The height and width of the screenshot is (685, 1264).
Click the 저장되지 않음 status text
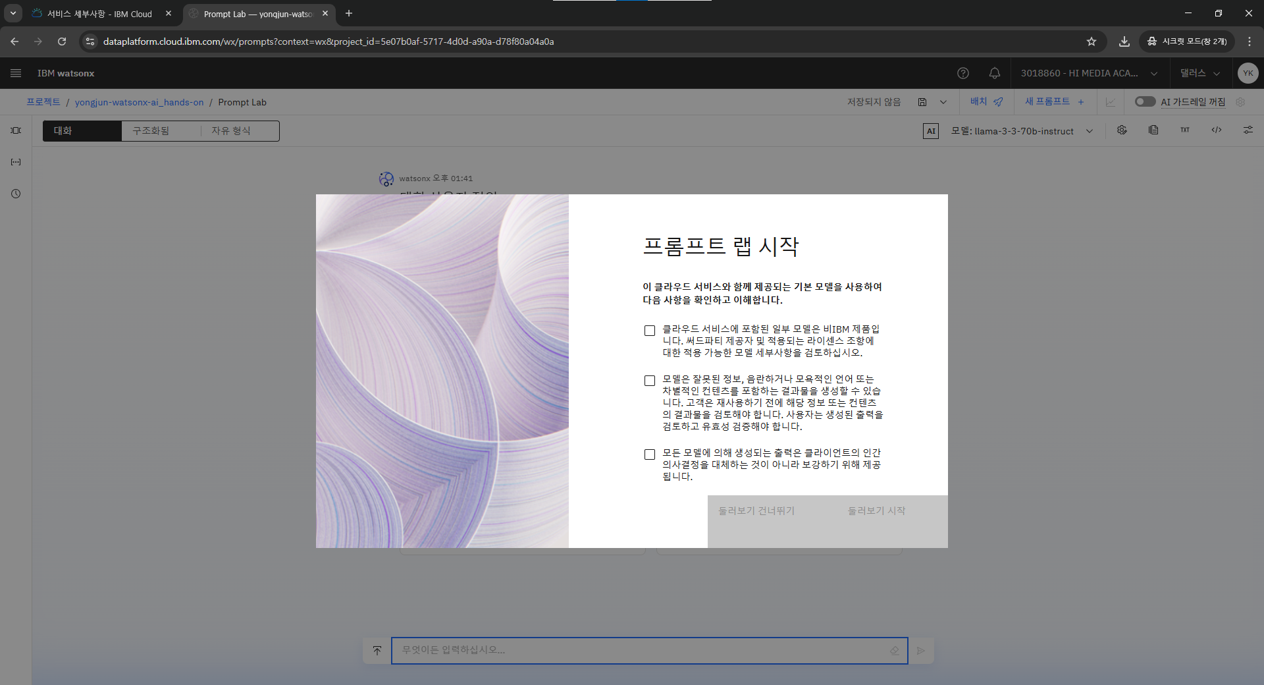pyautogui.click(x=874, y=102)
